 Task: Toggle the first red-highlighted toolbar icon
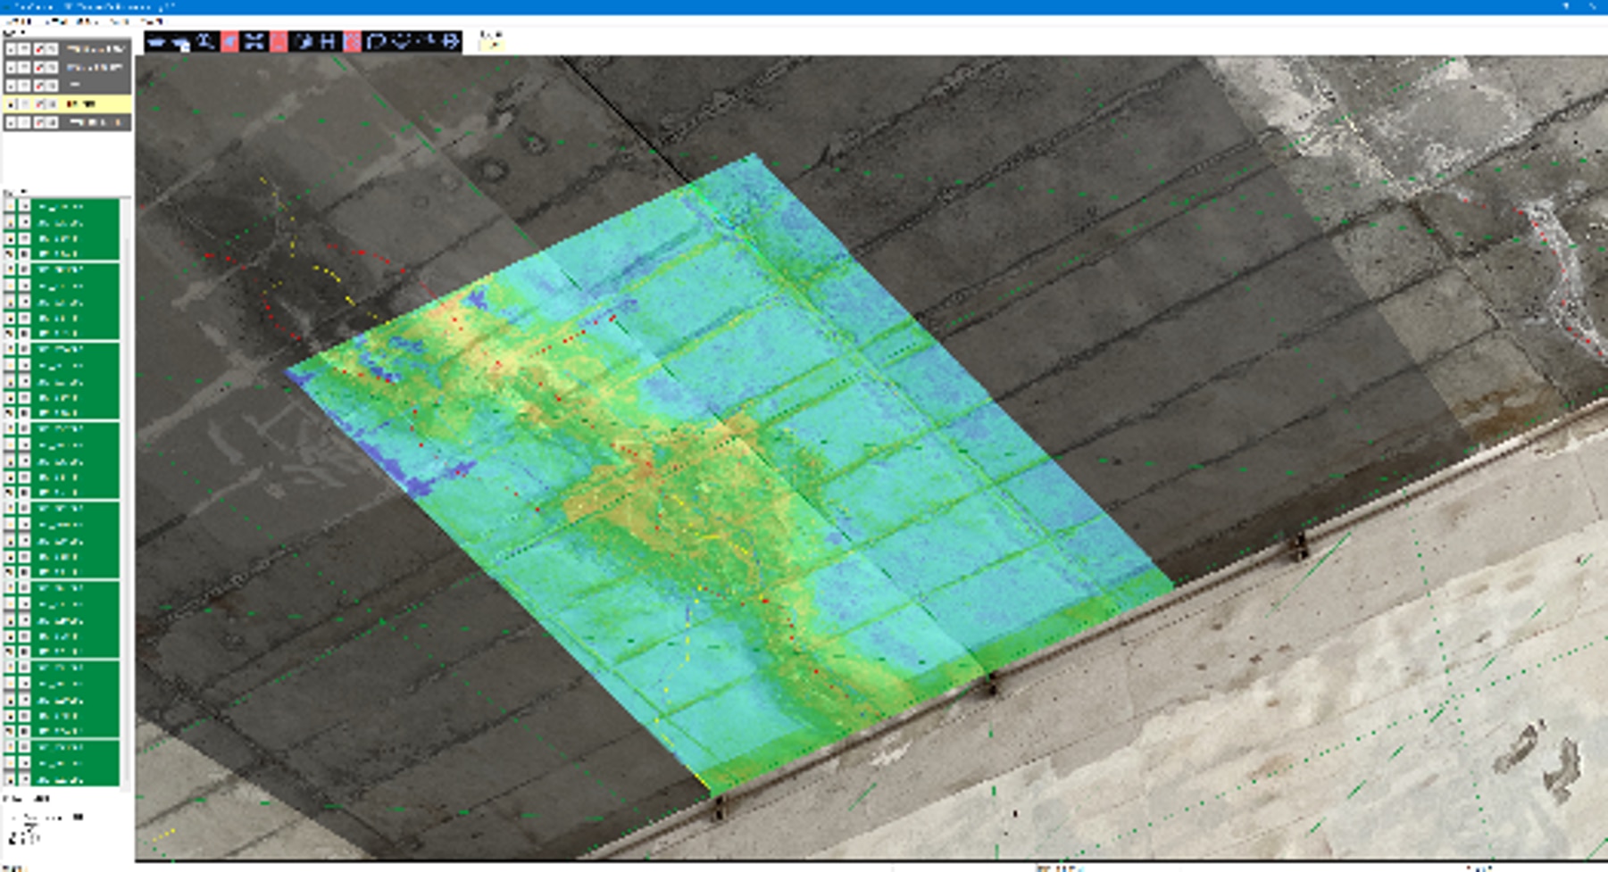pyautogui.click(x=229, y=42)
